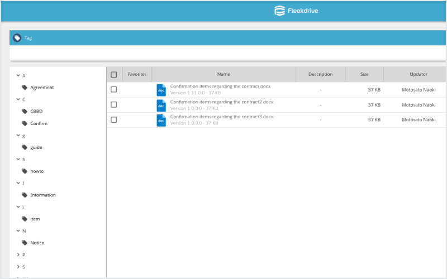Click the Tag panel title text

[x=28, y=38]
